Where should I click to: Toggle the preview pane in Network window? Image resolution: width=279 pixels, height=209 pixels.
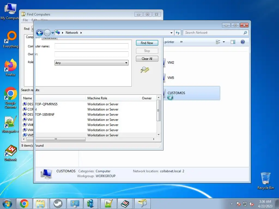(x=233, y=42)
